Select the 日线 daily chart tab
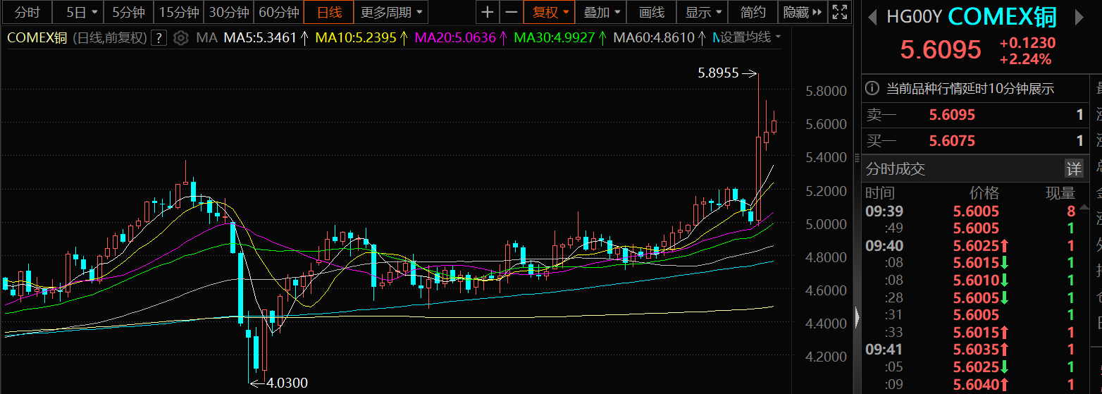The width and height of the screenshot is (1102, 394). click(x=329, y=12)
